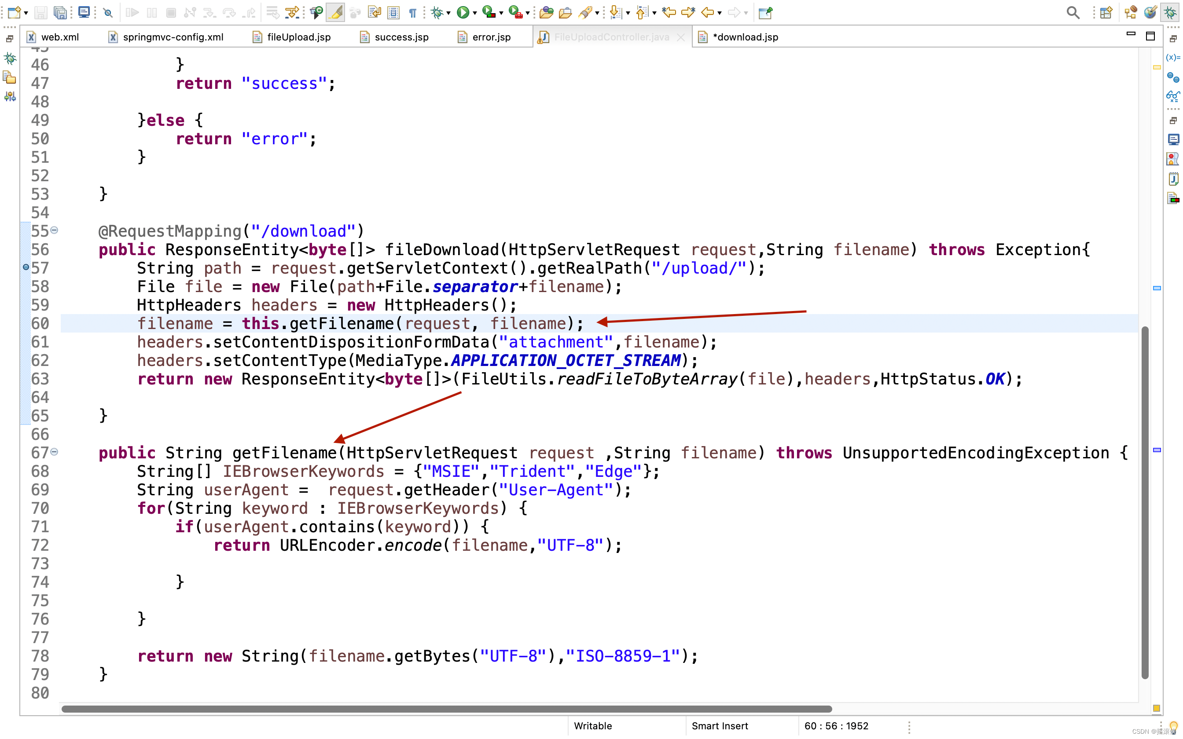Click the Debug view icon in left sidebar
This screenshot has width=1183, height=739.
10,59
